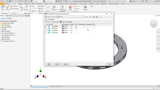This screenshot has width=160, height=90.
Task: Click Show relationships in ribbon
Action: coord(32,6)
